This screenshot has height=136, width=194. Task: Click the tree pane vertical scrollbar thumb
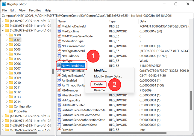click(53, 71)
